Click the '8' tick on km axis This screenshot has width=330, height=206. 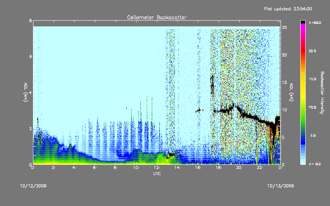pos(31,21)
